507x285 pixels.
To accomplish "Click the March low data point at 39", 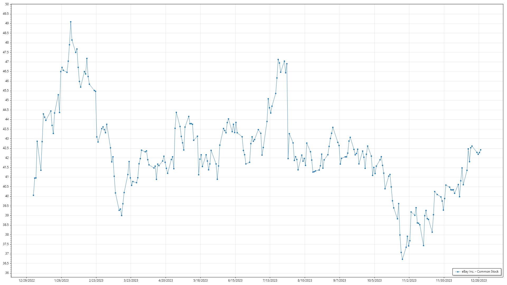I will pyautogui.click(x=121, y=216).
